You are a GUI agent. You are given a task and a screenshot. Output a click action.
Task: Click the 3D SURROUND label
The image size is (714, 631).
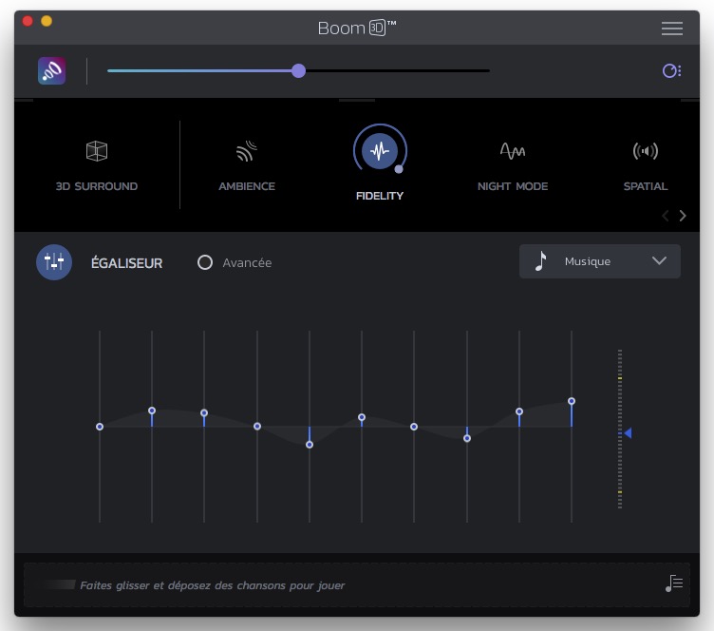coord(97,186)
